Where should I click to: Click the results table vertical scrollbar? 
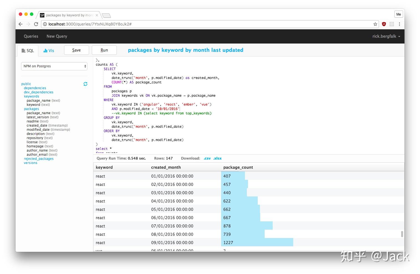402,234
